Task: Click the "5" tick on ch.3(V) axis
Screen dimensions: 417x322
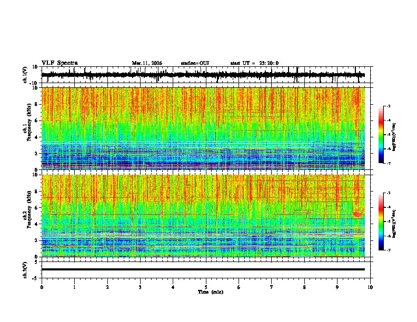Action: [37, 262]
